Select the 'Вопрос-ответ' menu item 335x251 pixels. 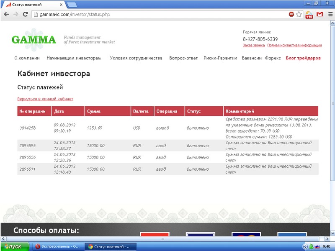tap(183, 58)
